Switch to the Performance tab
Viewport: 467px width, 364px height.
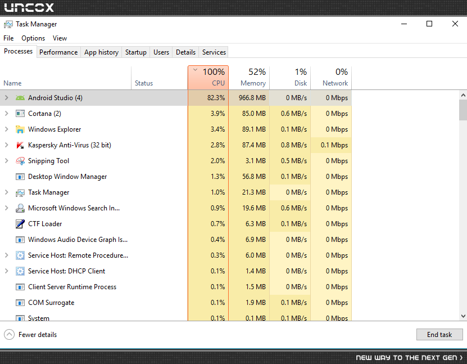pyautogui.click(x=58, y=52)
